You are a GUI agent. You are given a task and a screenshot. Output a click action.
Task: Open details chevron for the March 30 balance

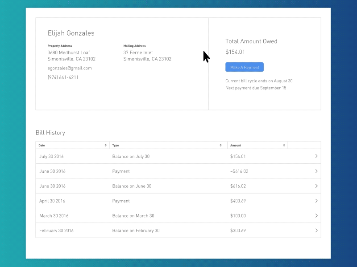(x=317, y=215)
